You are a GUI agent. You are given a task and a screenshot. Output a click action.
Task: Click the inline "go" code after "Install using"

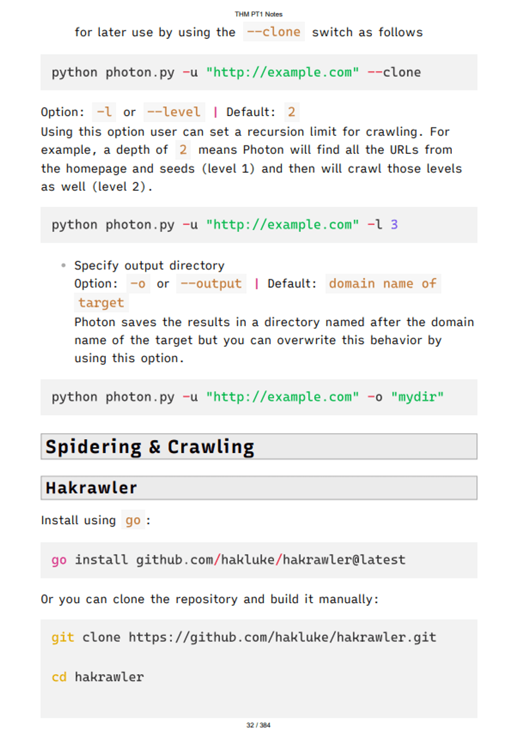[x=133, y=521]
